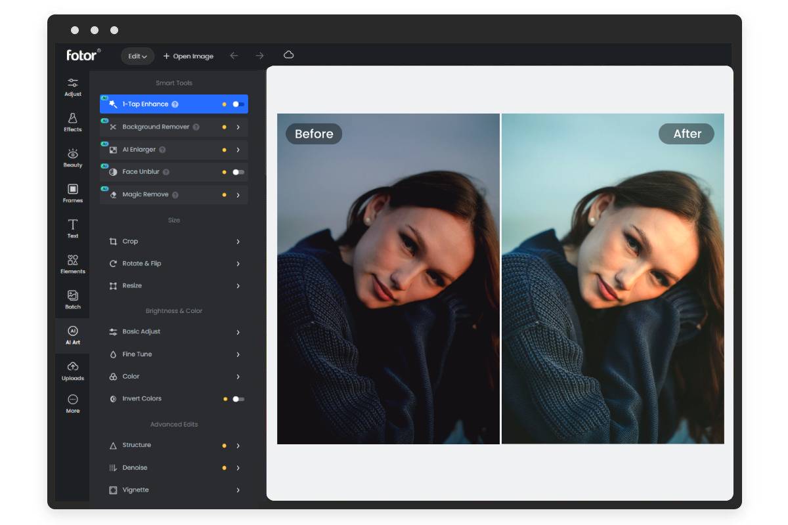Select Background Remover label
The image size is (788, 525).
pos(156,127)
